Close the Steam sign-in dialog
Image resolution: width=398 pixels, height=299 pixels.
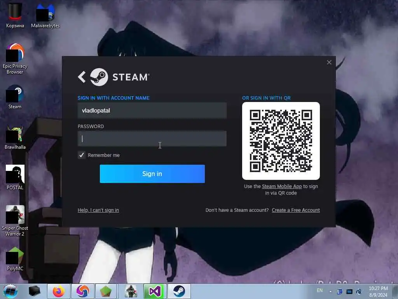329,62
